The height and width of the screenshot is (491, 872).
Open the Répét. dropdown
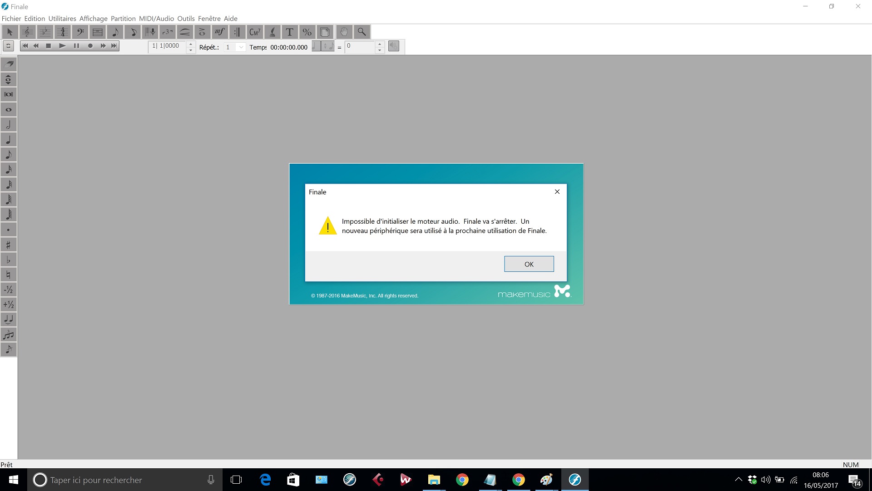tap(241, 47)
